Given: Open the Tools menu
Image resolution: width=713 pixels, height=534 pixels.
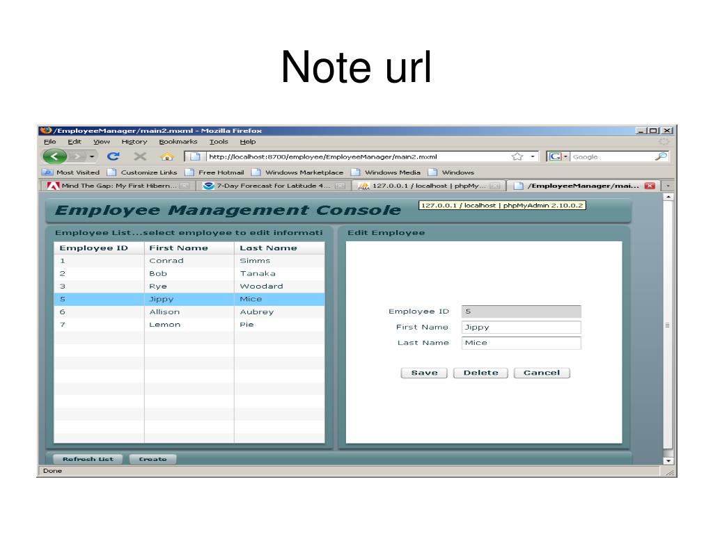Looking at the screenshot, I should point(219,142).
